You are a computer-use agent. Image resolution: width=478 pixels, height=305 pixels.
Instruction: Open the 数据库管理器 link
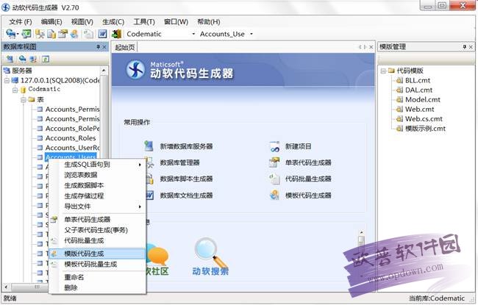[x=179, y=162]
